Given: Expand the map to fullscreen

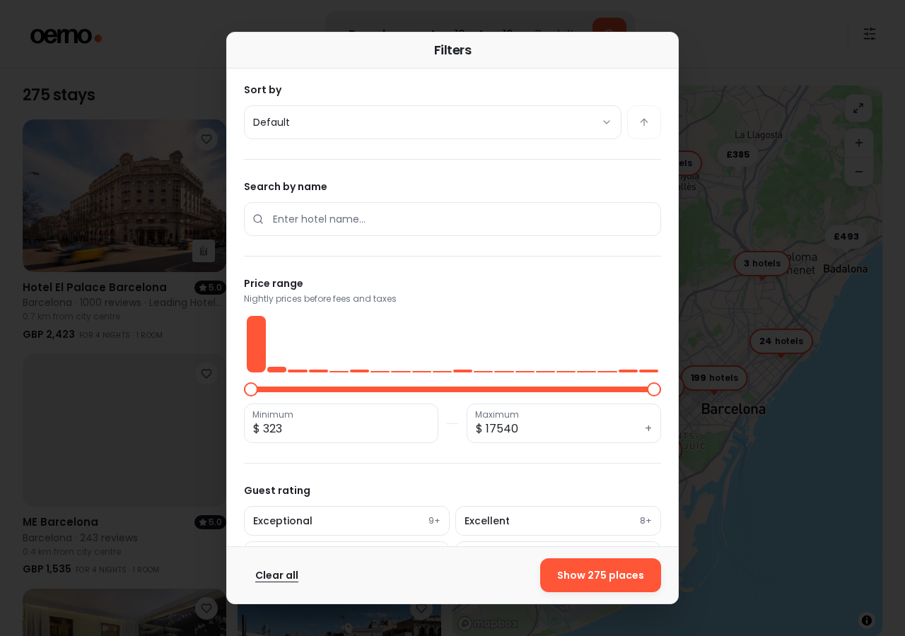Looking at the screenshot, I should [858, 108].
